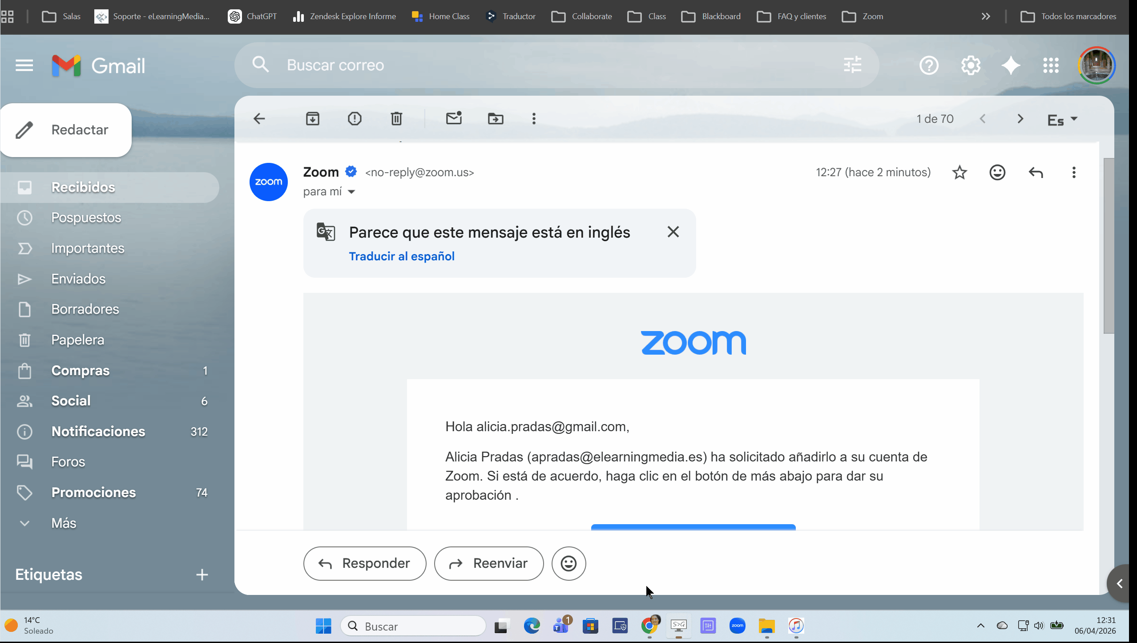This screenshot has width=1137, height=643.
Task: Click the Reenviar button
Action: tap(489, 563)
